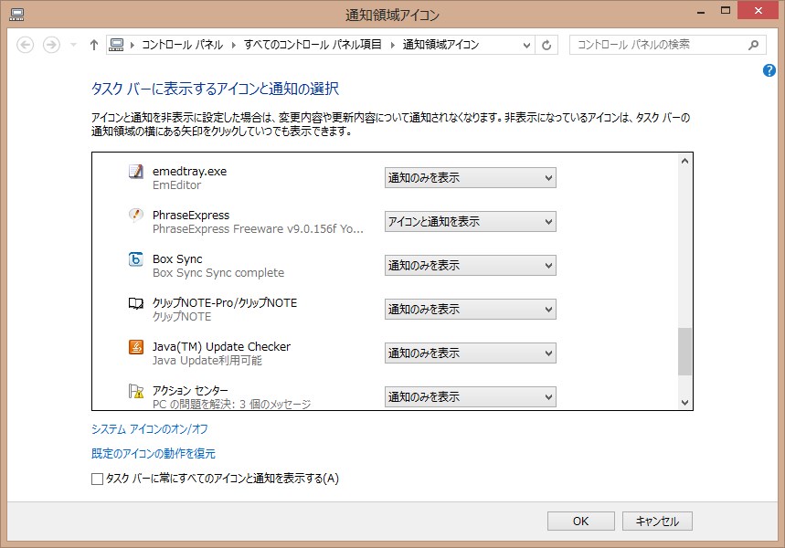785x548 pixels.
Task: Refresh the control panel view
Action: tap(546, 45)
